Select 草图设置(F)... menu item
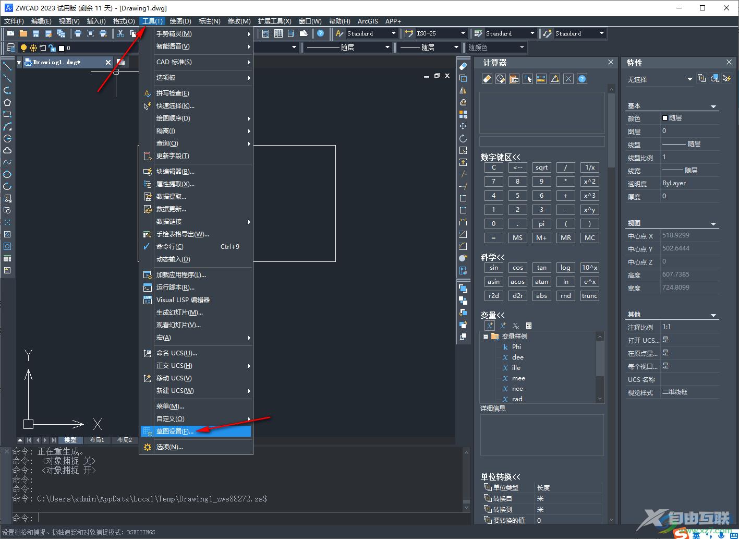The image size is (739, 539). pos(196,432)
